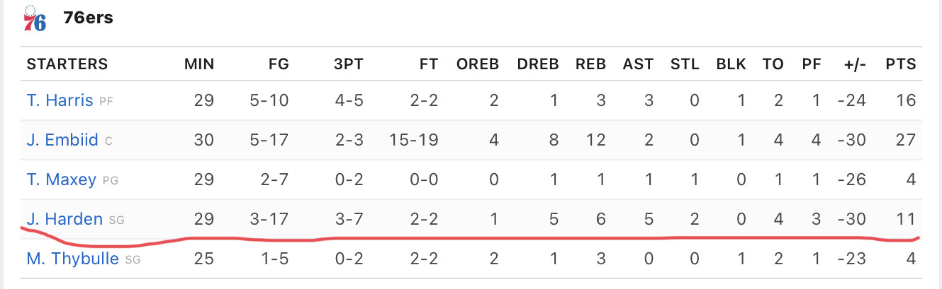Click the +/- column header
This screenshot has width=942, height=289.
coord(853,64)
